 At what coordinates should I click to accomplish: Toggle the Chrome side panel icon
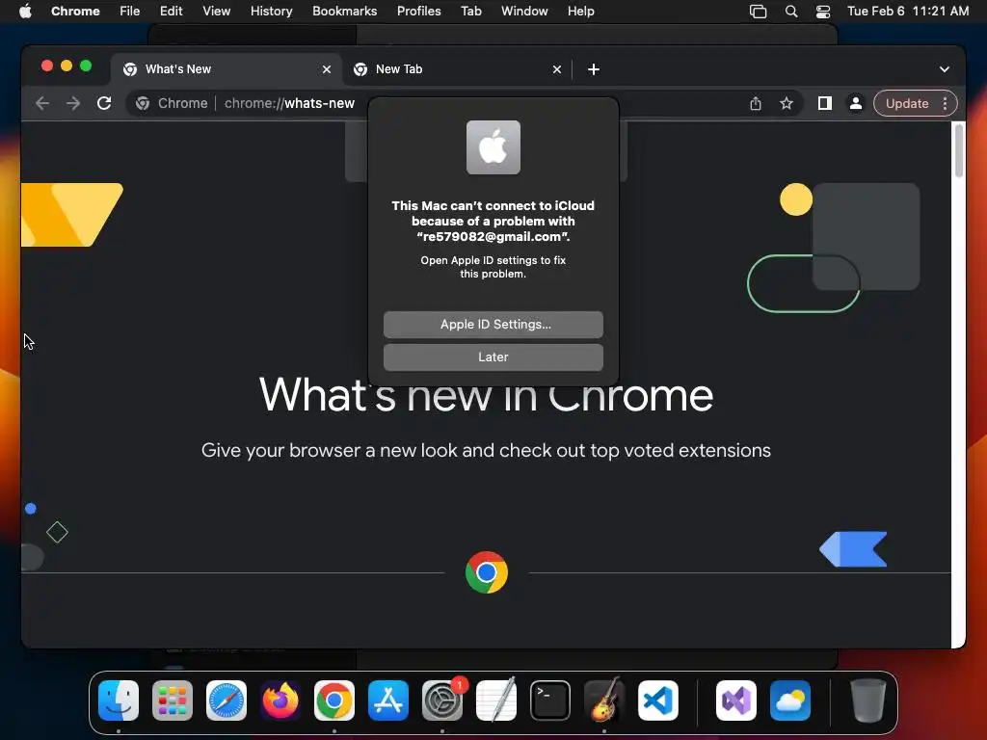pos(825,103)
